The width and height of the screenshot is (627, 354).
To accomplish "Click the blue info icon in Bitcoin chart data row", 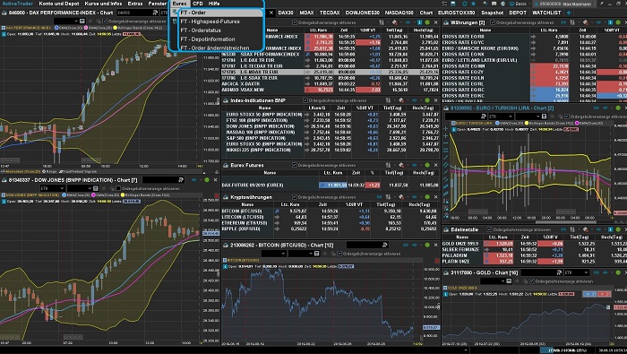I will coord(225,266).
